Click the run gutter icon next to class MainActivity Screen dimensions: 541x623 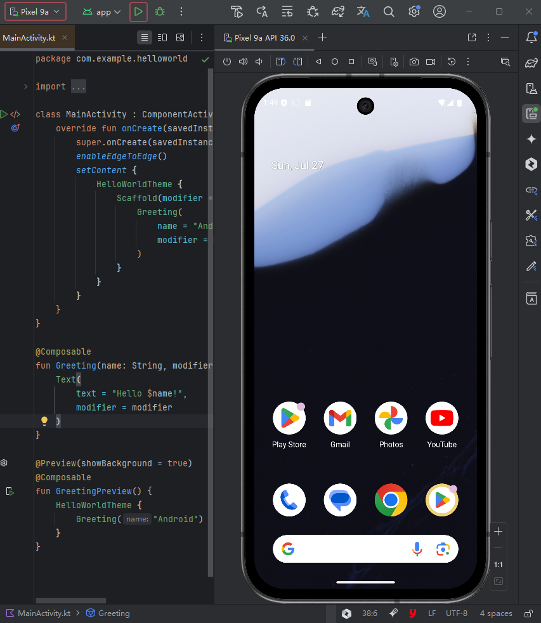pos(4,114)
